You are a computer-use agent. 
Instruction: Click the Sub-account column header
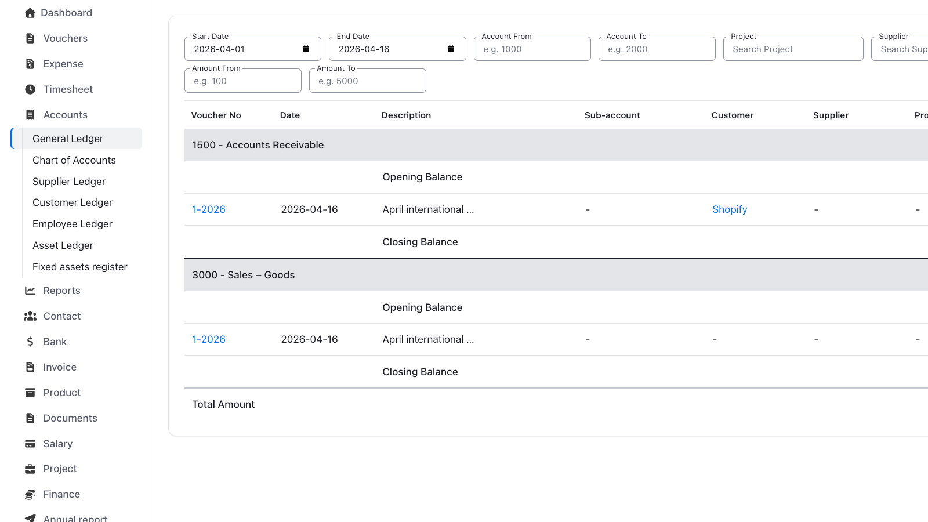pos(612,115)
